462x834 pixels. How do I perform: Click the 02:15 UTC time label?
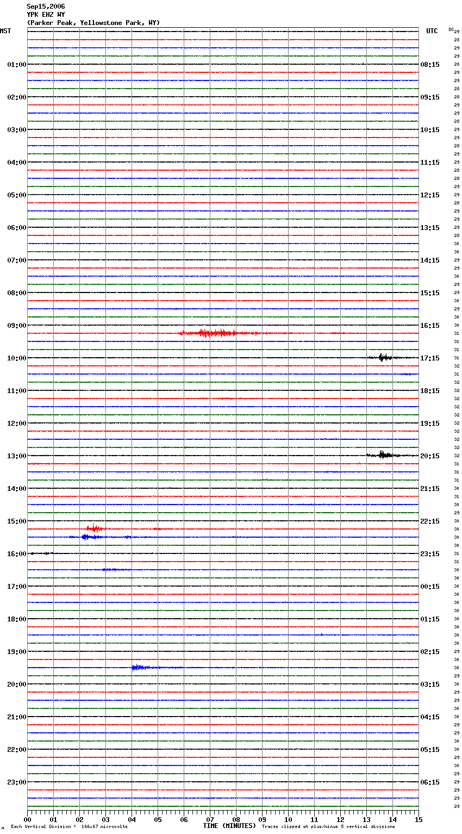(x=430, y=652)
